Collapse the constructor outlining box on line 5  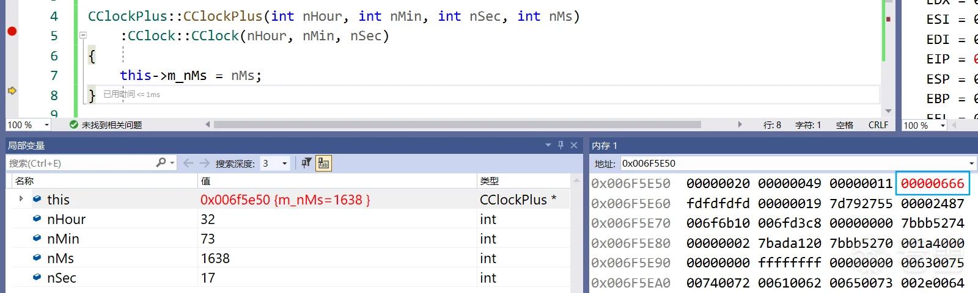point(83,35)
